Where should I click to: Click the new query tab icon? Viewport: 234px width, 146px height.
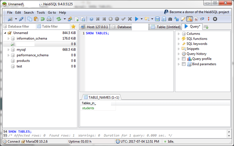(x=206, y=27)
